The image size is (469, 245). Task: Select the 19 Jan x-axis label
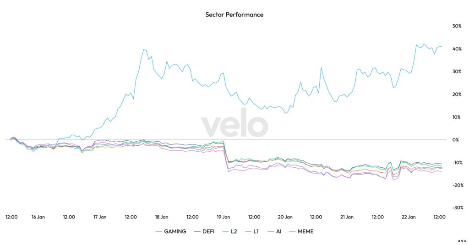tap(223, 217)
